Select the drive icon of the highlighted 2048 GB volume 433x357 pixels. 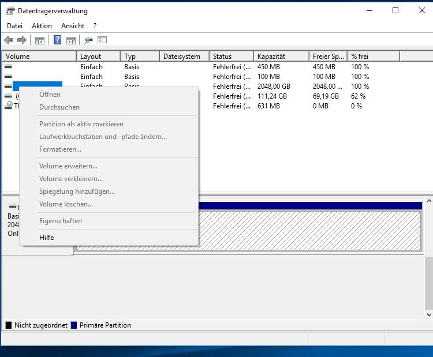[x=8, y=87]
